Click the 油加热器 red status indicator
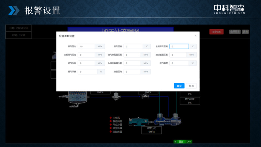The width and height of the screenshot is (261, 147). click(111, 132)
